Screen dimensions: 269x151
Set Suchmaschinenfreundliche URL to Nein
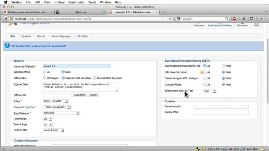(223, 66)
